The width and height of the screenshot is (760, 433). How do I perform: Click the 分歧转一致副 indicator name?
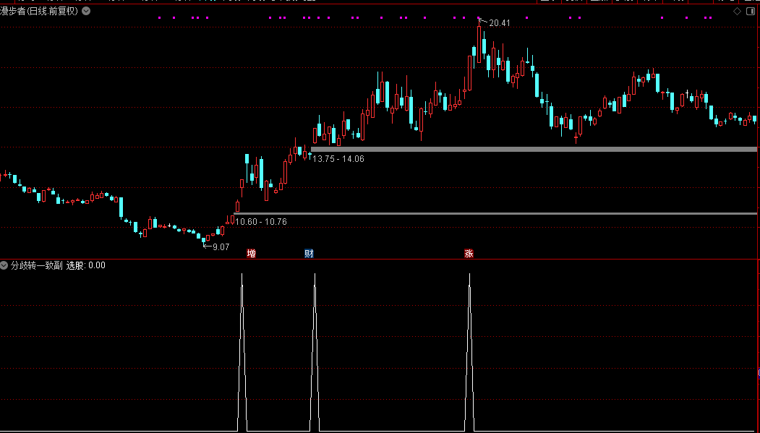tap(37, 265)
